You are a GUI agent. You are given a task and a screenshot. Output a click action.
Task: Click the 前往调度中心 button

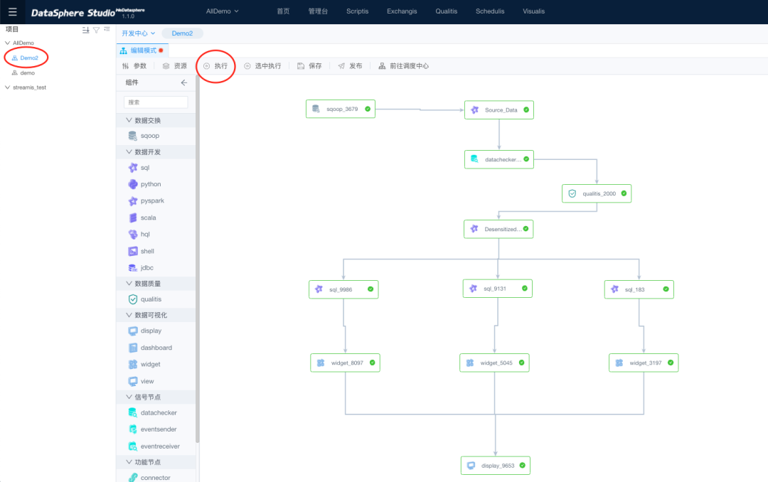point(403,66)
